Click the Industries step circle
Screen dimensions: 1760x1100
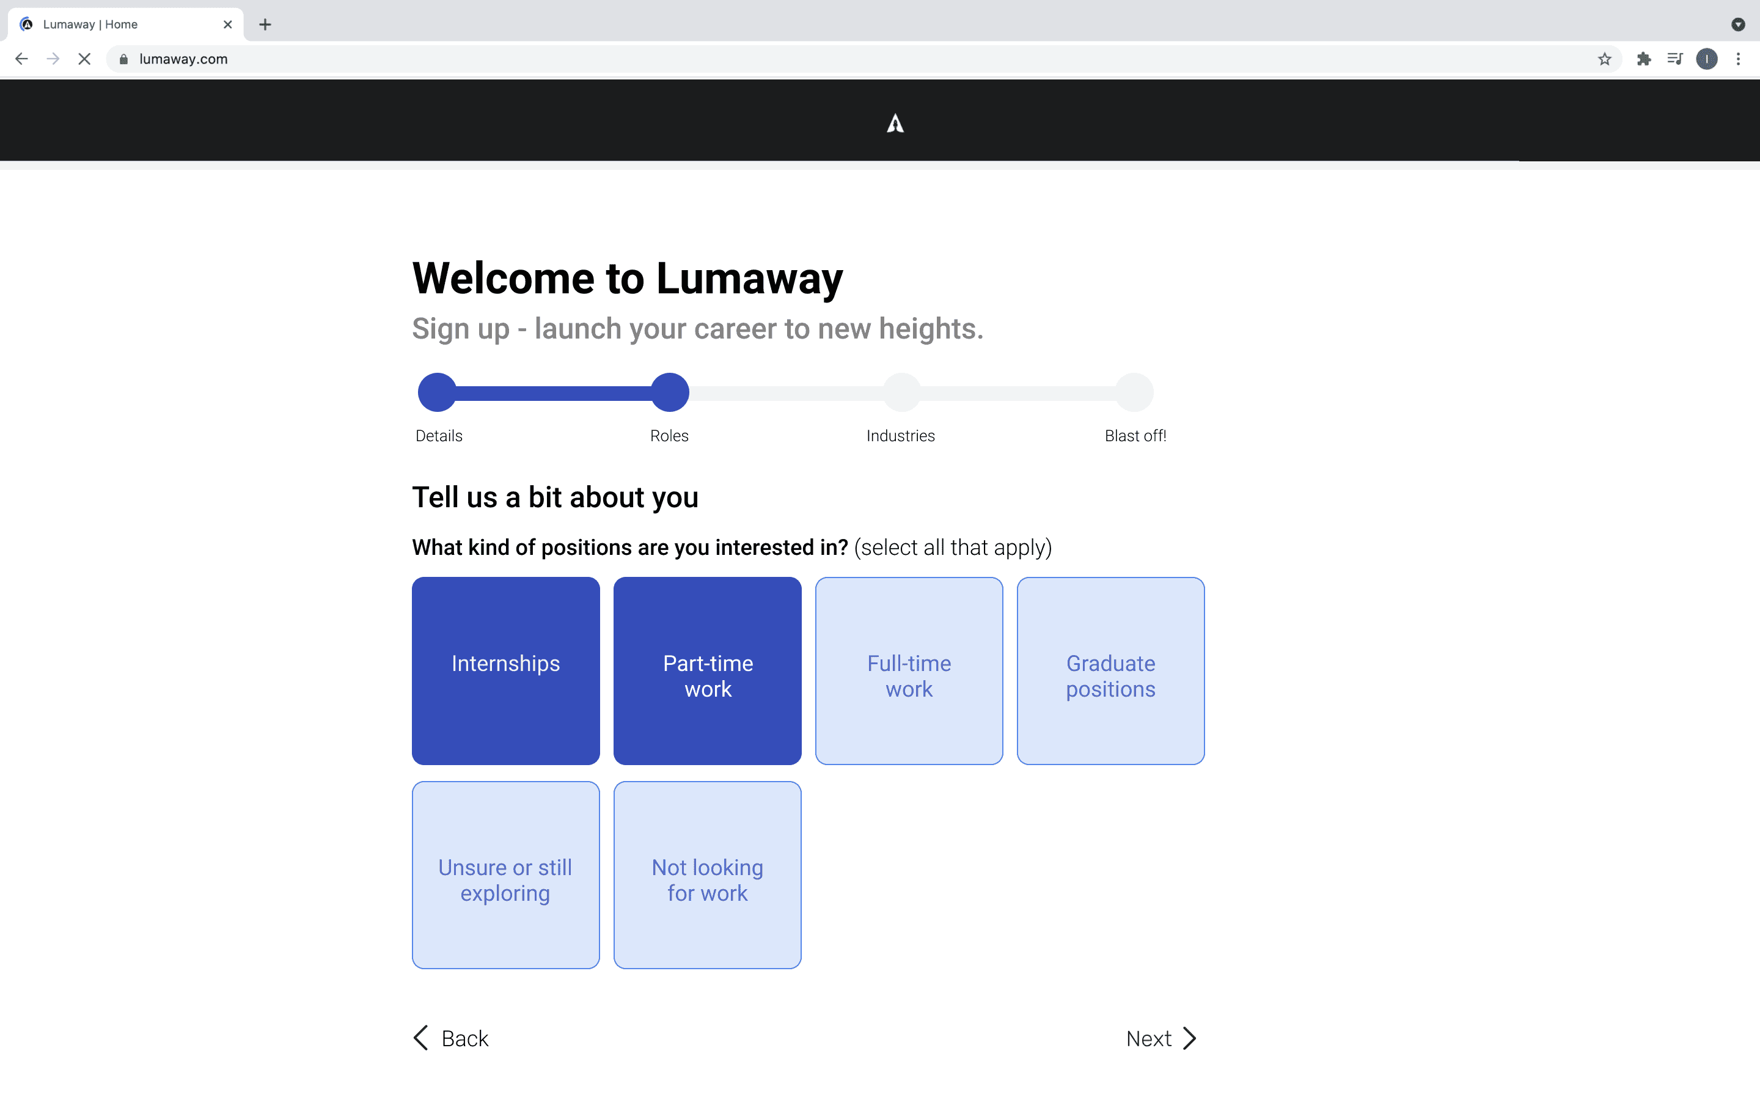point(902,392)
